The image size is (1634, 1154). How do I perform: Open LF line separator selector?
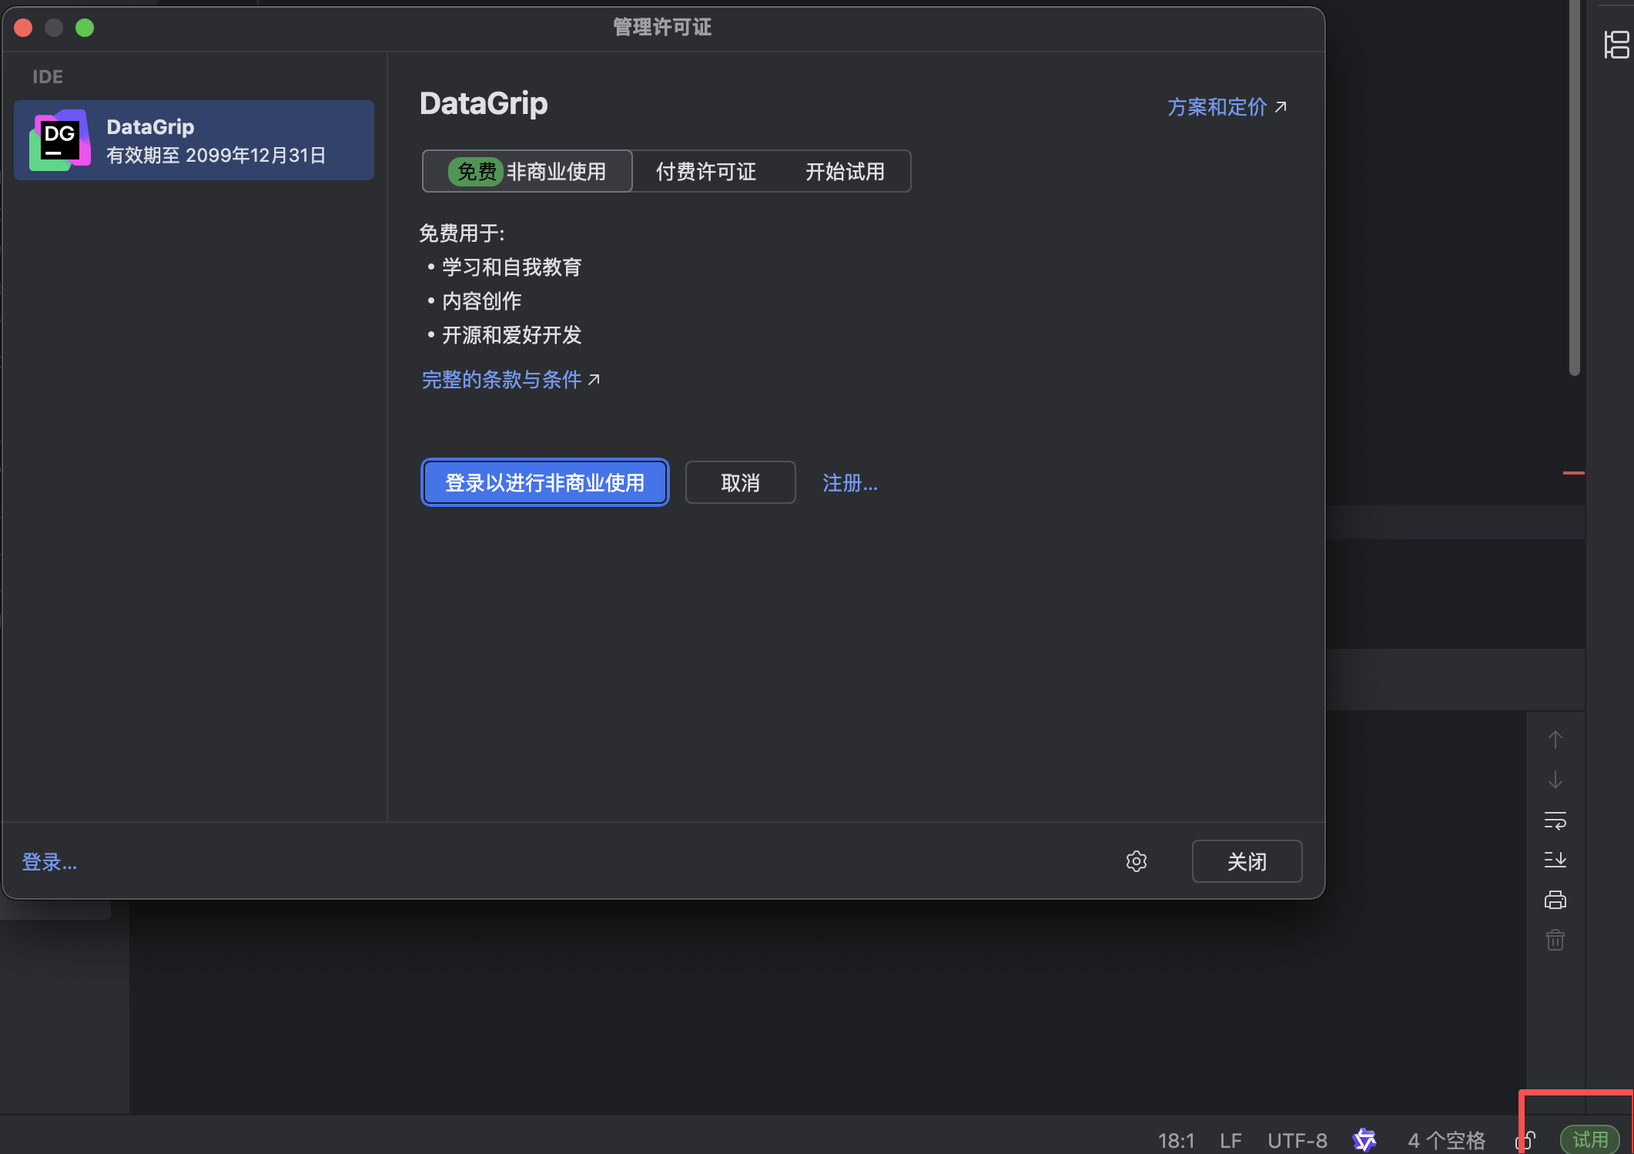[x=1230, y=1140]
